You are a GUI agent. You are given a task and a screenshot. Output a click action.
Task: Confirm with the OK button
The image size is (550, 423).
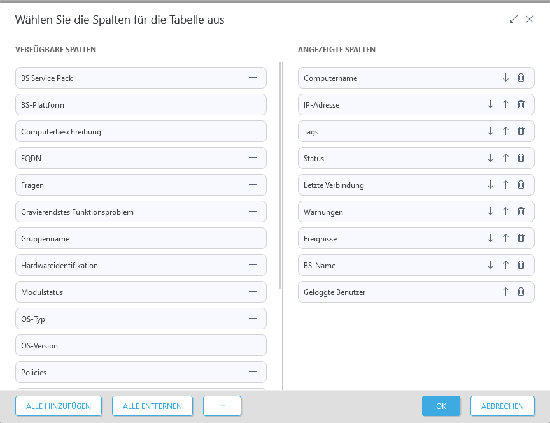(x=441, y=406)
